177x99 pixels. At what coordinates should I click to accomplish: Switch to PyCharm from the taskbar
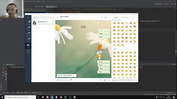click(x=66, y=97)
